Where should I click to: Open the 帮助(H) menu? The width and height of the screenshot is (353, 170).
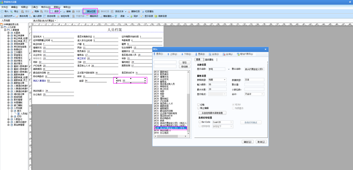pyautogui.click(x=67, y=7)
